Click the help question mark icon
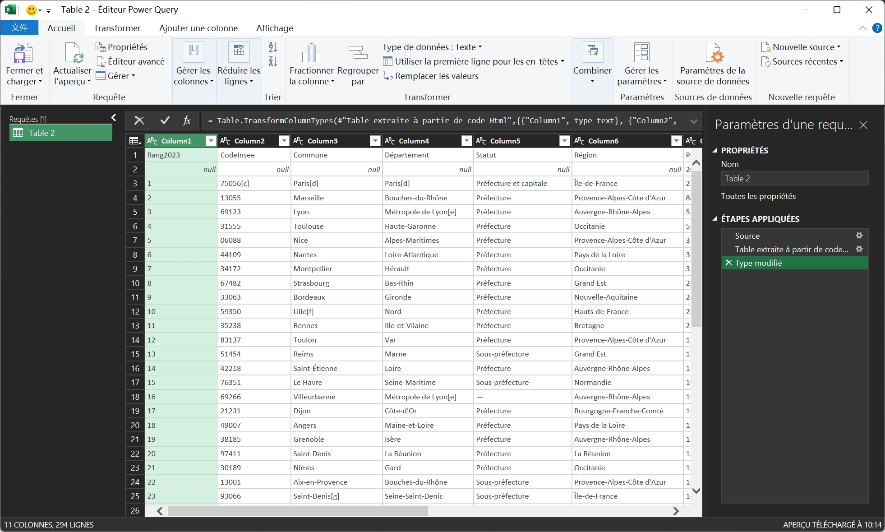Viewport: 885px width, 532px height. click(x=877, y=28)
